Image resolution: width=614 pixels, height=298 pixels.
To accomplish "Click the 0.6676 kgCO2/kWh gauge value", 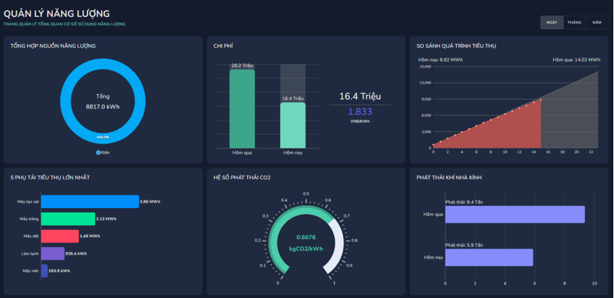I will coord(306,237).
